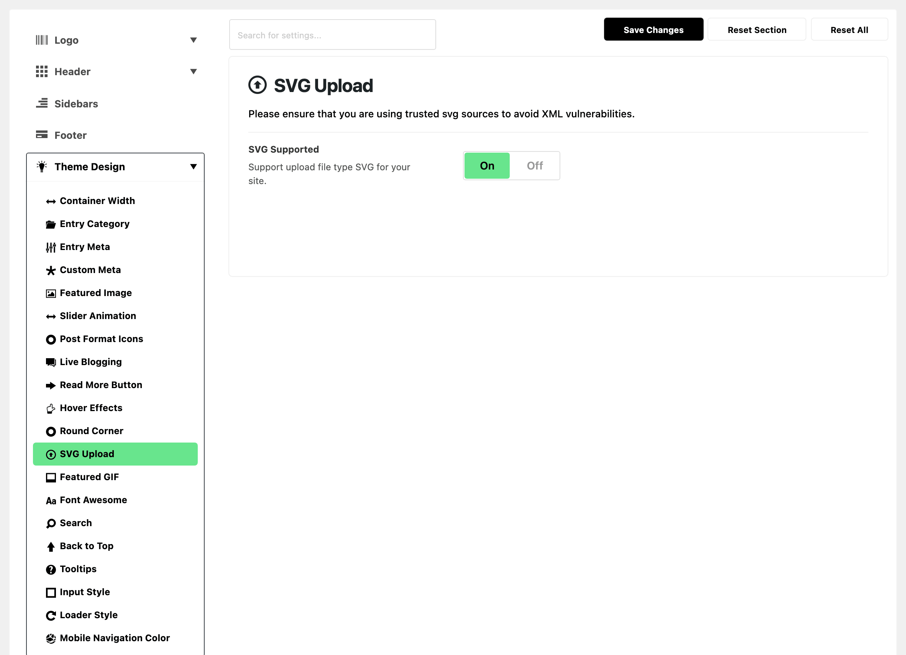The width and height of the screenshot is (906, 655).
Task: Open Post Format Icons settings
Action: click(115, 339)
